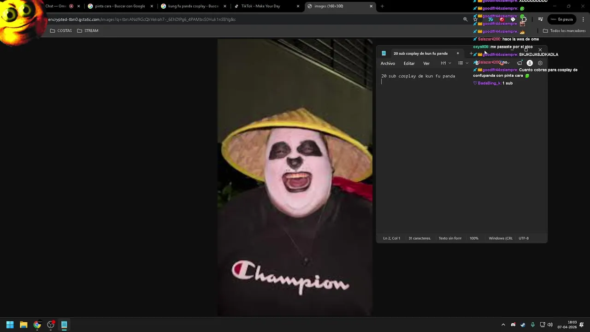This screenshot has width=590, height=332.
Task: Open 'Todos los marcadores' folder
Action: [x=564, y=30]
